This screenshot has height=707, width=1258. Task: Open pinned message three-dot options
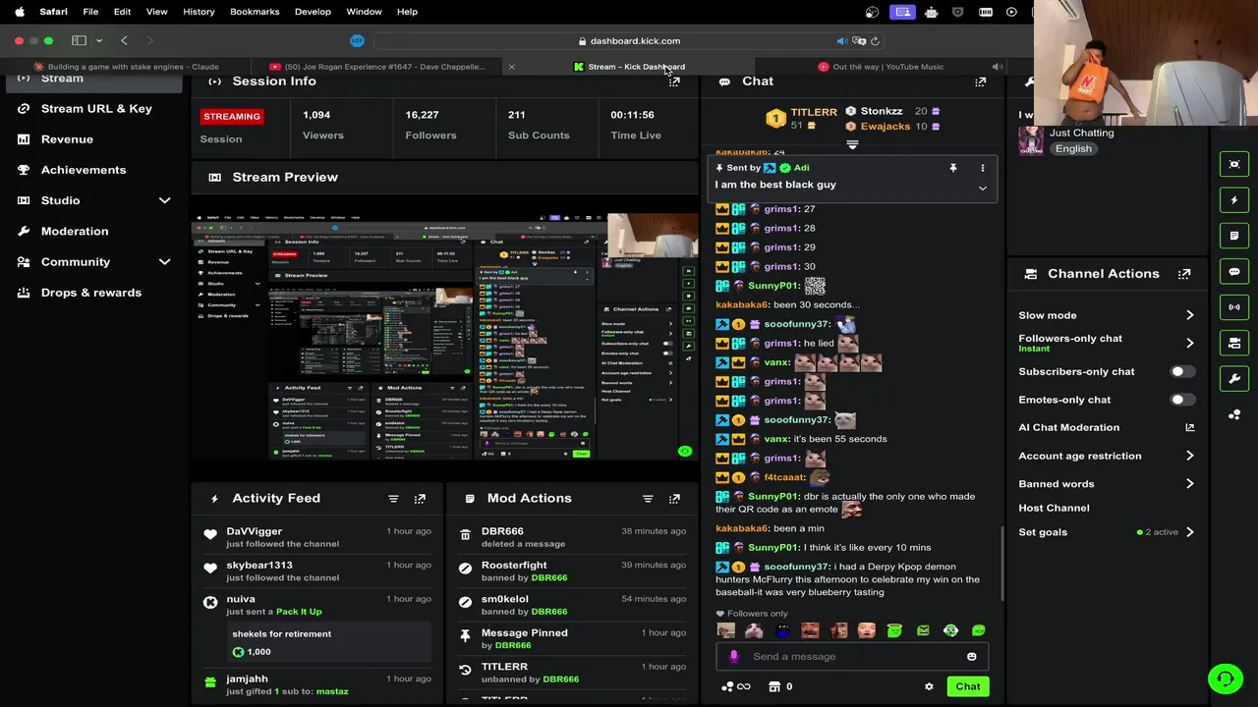click(982, 168)
